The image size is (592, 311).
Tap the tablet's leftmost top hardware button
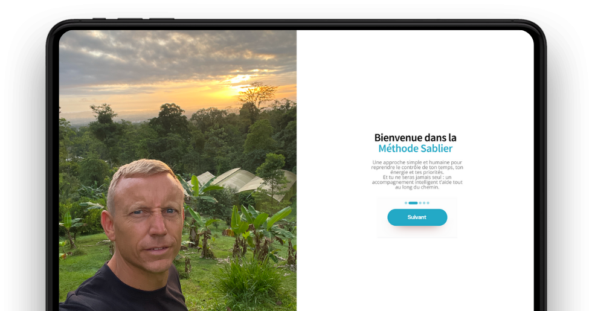pos(99,19)
